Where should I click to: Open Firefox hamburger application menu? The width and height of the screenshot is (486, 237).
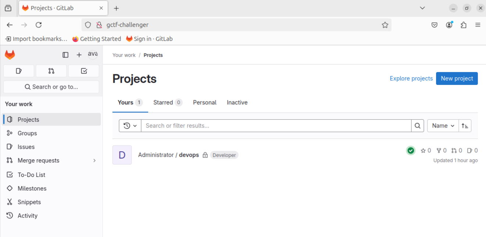tap(478, 25)
